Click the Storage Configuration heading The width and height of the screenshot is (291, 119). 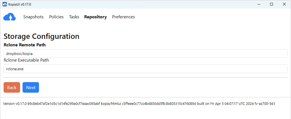[41, 36]
